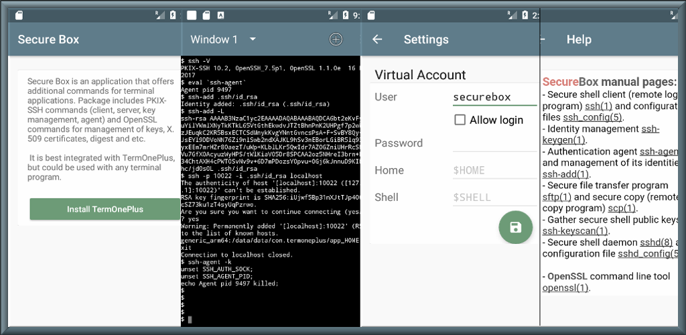The height and width of the screenshot is (335, 686).
Task: Save settings with floating disk button
Action: (516, 227)
